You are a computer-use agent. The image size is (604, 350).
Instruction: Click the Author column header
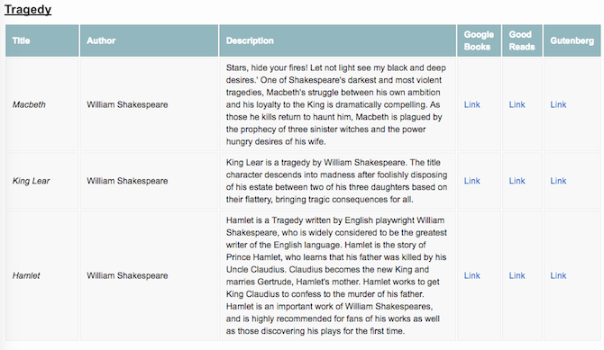[x=149, y=40]
